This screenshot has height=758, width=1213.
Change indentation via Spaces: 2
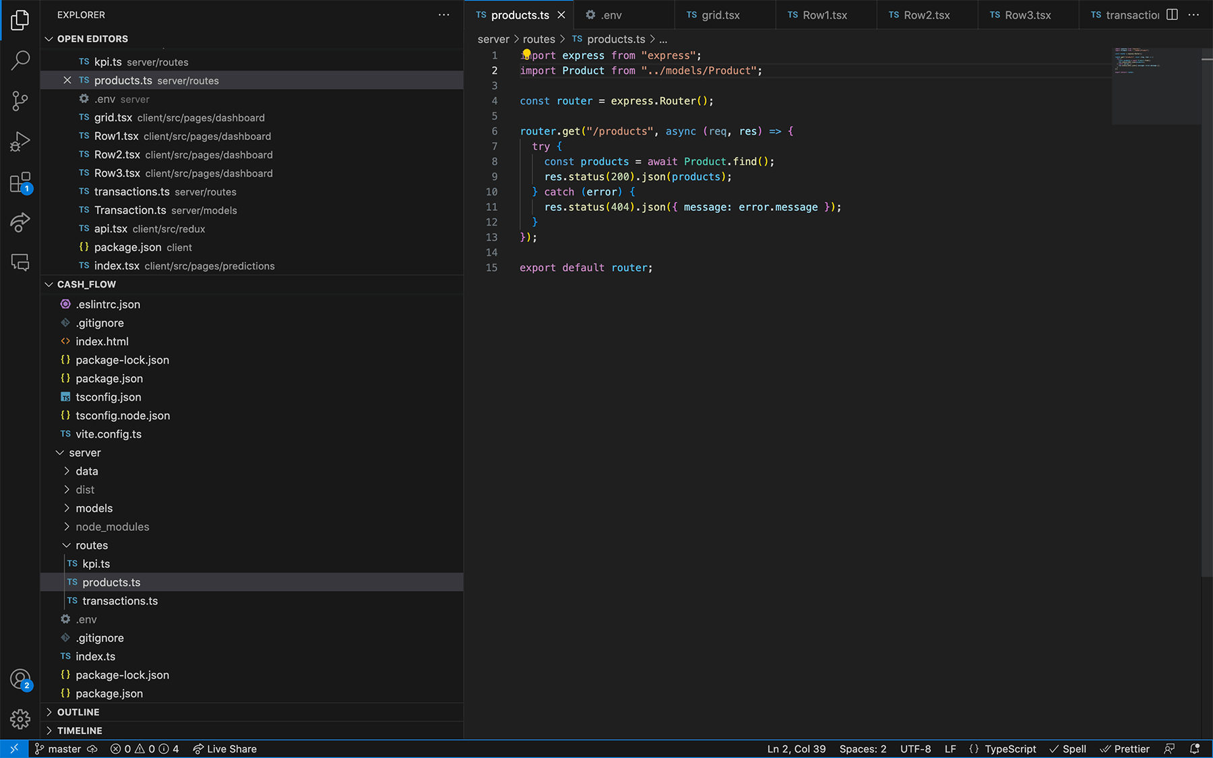tap(863, 749)
